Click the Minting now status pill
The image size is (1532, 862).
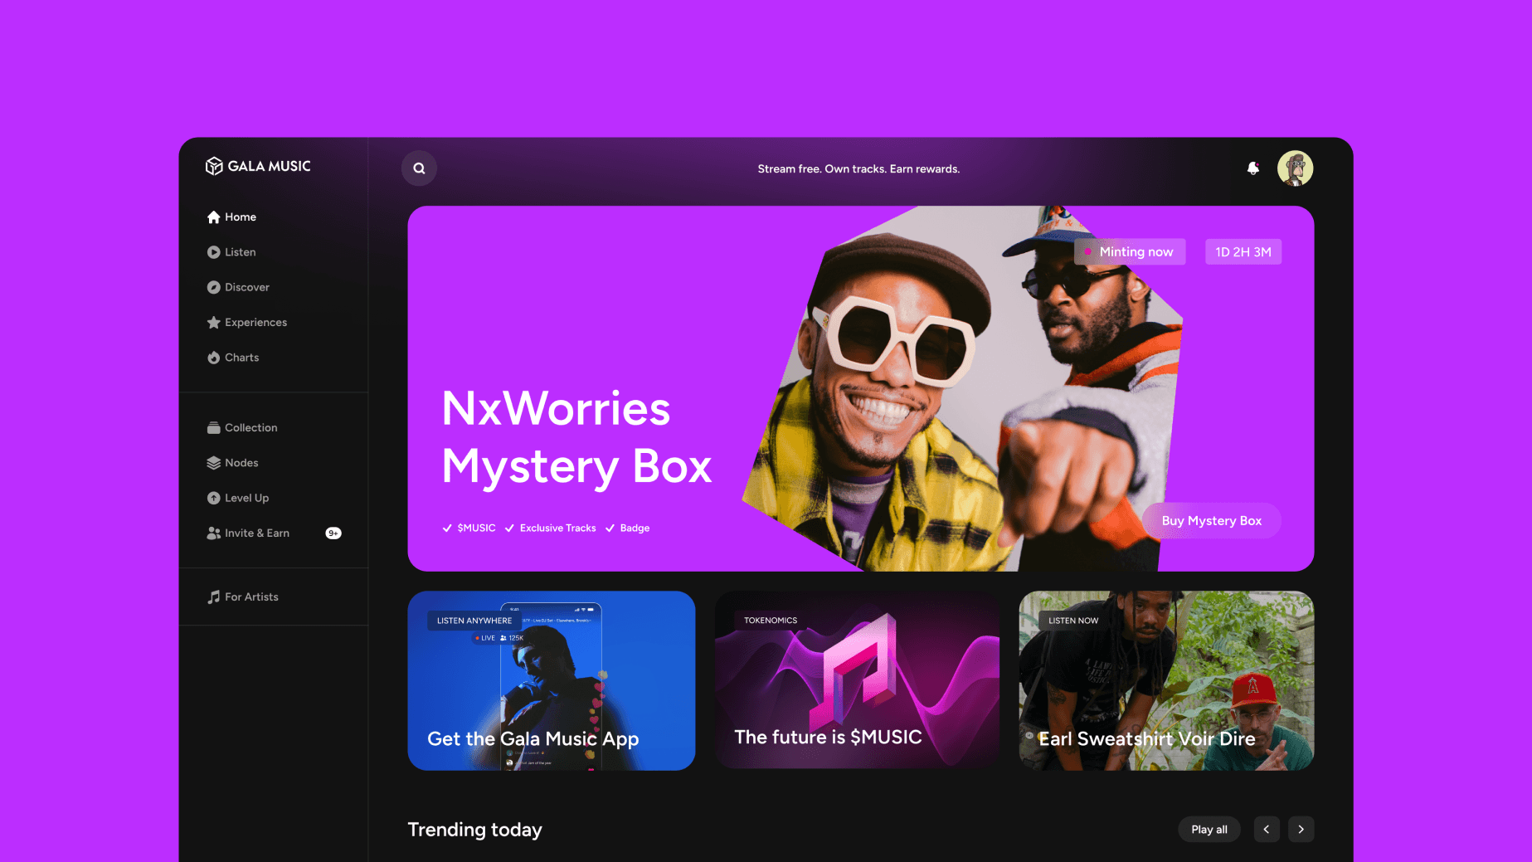point(1130,252)
